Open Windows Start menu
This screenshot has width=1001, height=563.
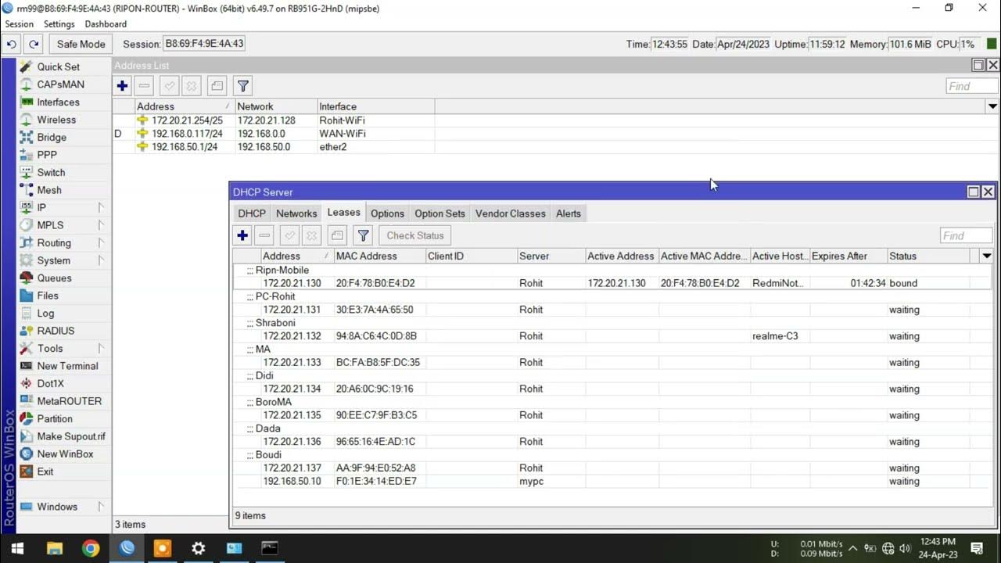[x=18, y=548]
